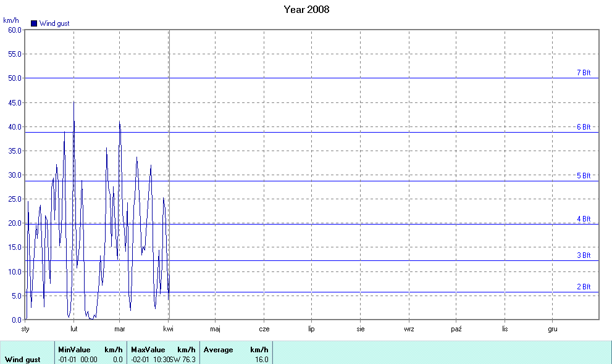Click the 'lut' month label

73,329
